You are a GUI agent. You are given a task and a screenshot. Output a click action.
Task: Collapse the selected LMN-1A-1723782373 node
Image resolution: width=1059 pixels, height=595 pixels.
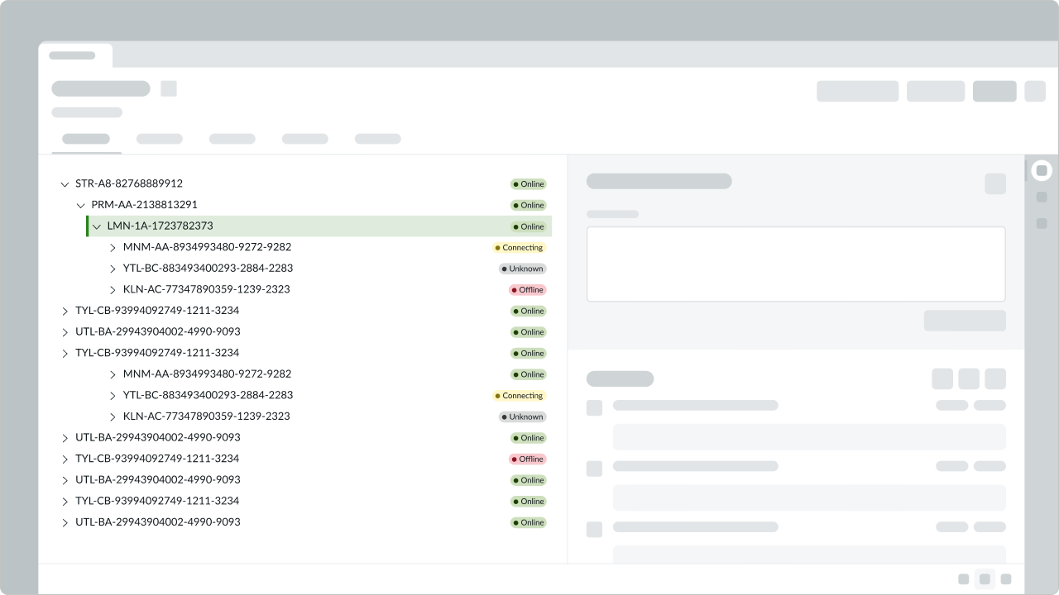click(97, 226)
